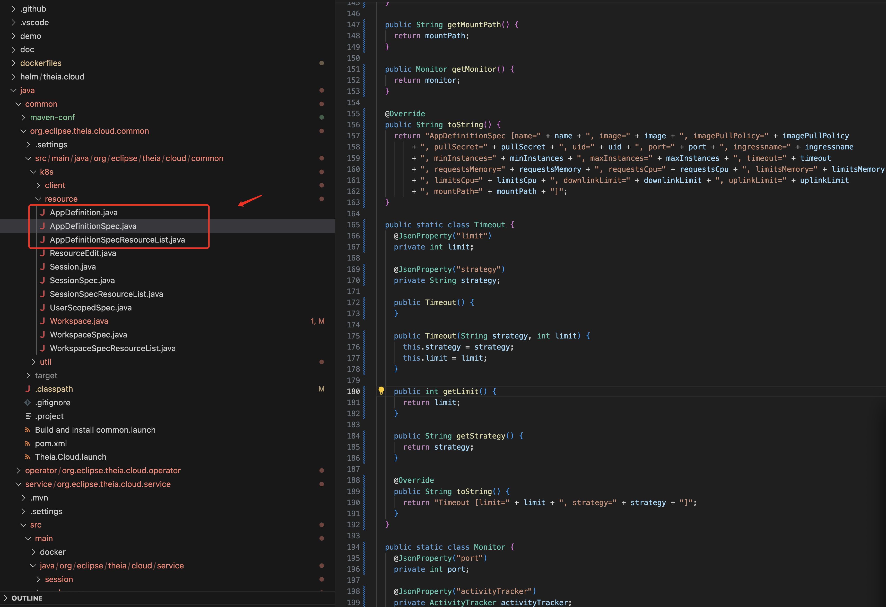Click the launch icon beside Theia.Cloud.launch
The height and width of the screenshot is (607, 886).
[28, 457]
